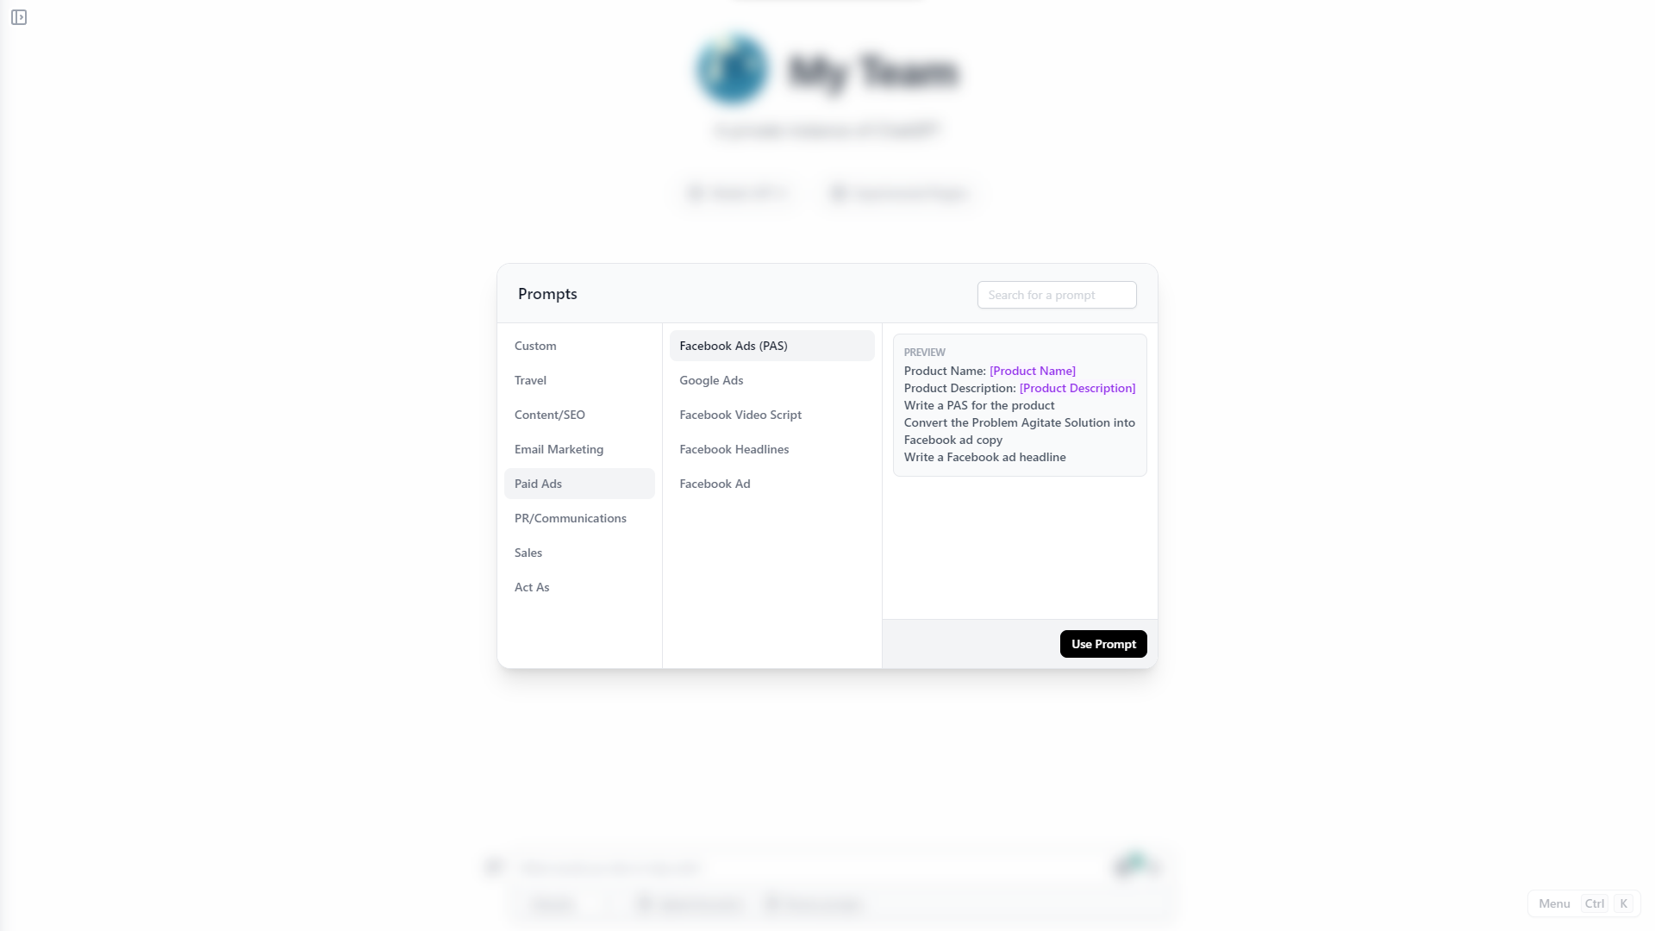Select the Custom category in prompts

pos(535,345)
